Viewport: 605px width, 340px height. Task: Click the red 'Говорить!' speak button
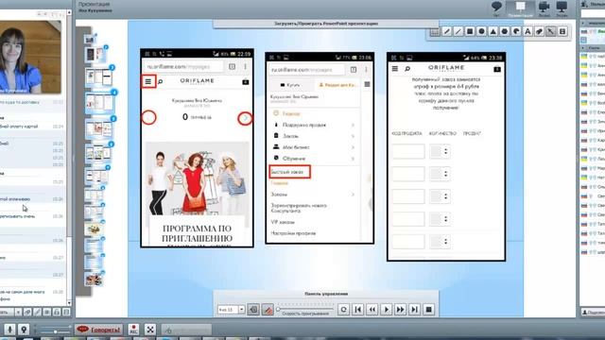click(x=98, y=330)
